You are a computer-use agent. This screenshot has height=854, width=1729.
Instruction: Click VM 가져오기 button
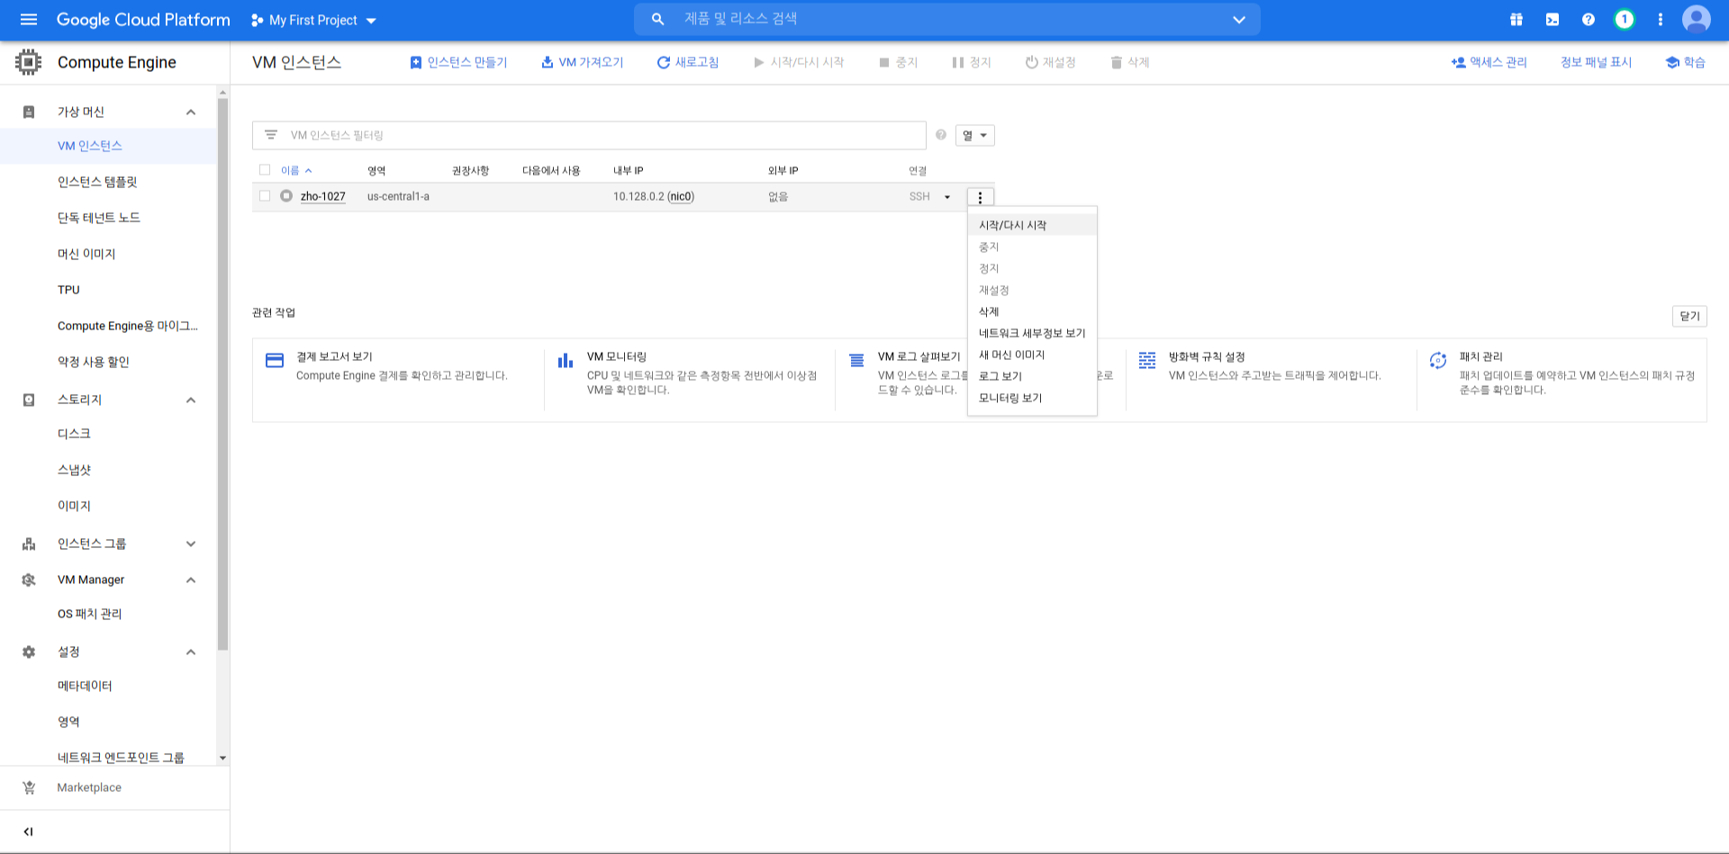pos(582,62)
